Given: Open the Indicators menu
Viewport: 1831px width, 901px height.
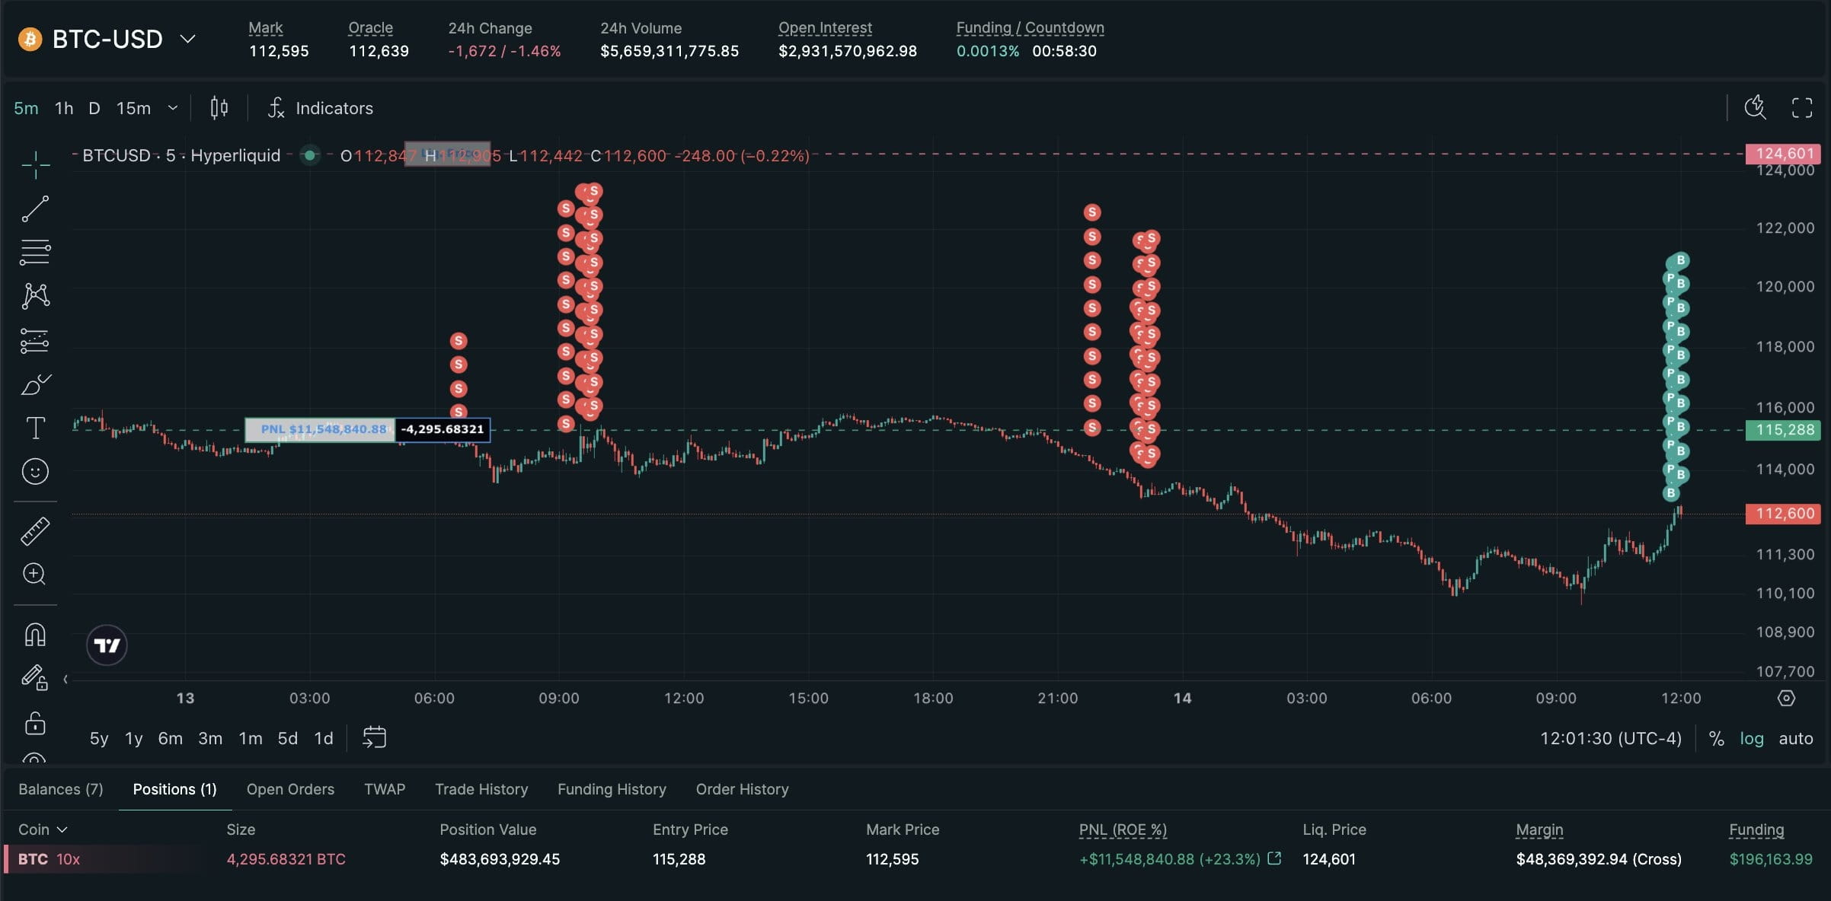Looking at the screenshot, I should pyautogui.click(x=320, y=108).
